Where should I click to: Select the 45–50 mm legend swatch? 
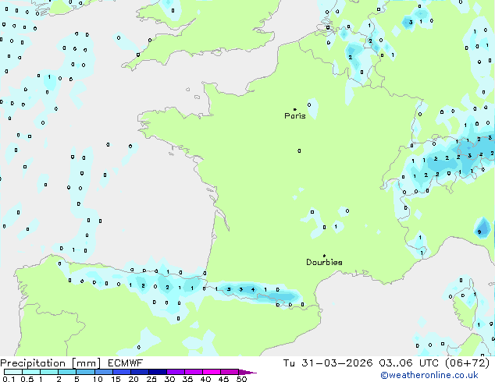click(x=230, y=372)
